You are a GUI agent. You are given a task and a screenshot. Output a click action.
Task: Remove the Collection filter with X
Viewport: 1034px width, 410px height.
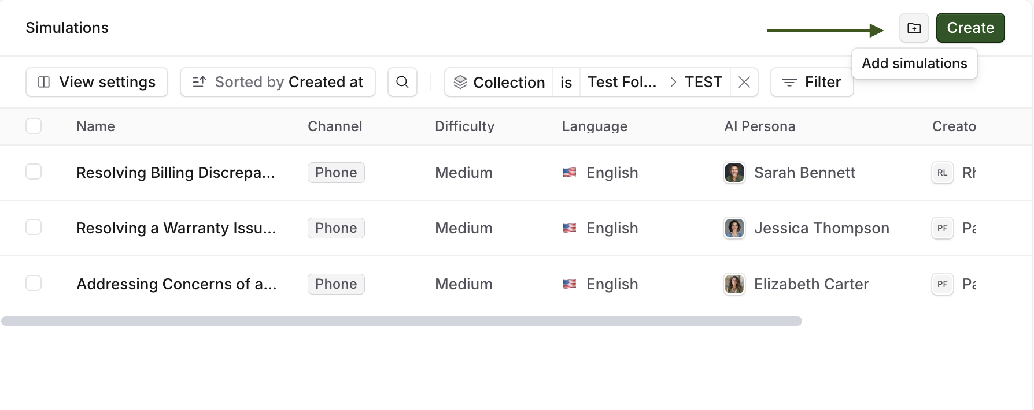point(744,82)
